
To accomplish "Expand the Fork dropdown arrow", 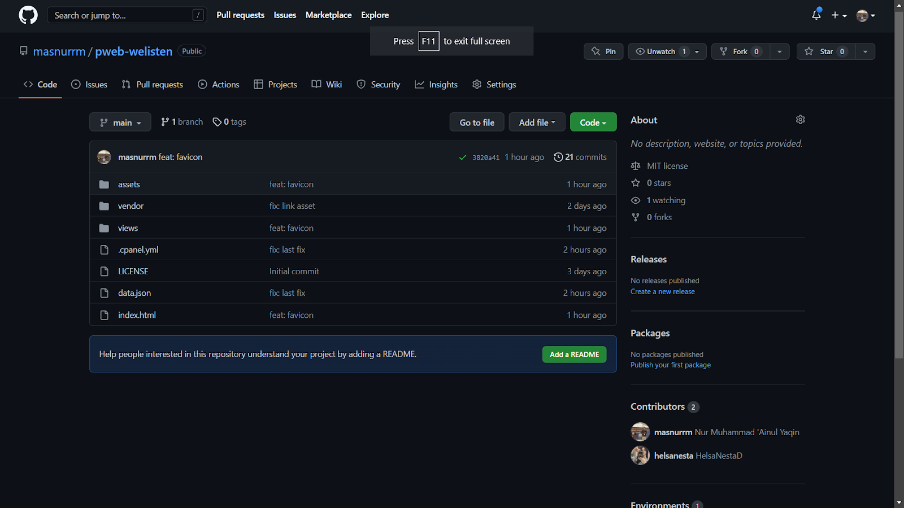I will point(780,51).
